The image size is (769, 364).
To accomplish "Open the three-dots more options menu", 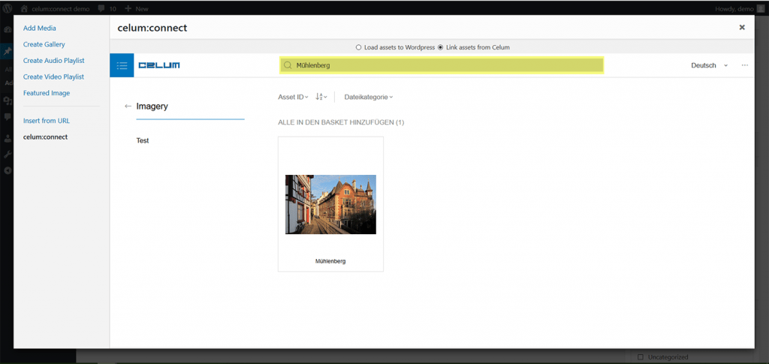I will pyautogui.click(x=744, y=65).
